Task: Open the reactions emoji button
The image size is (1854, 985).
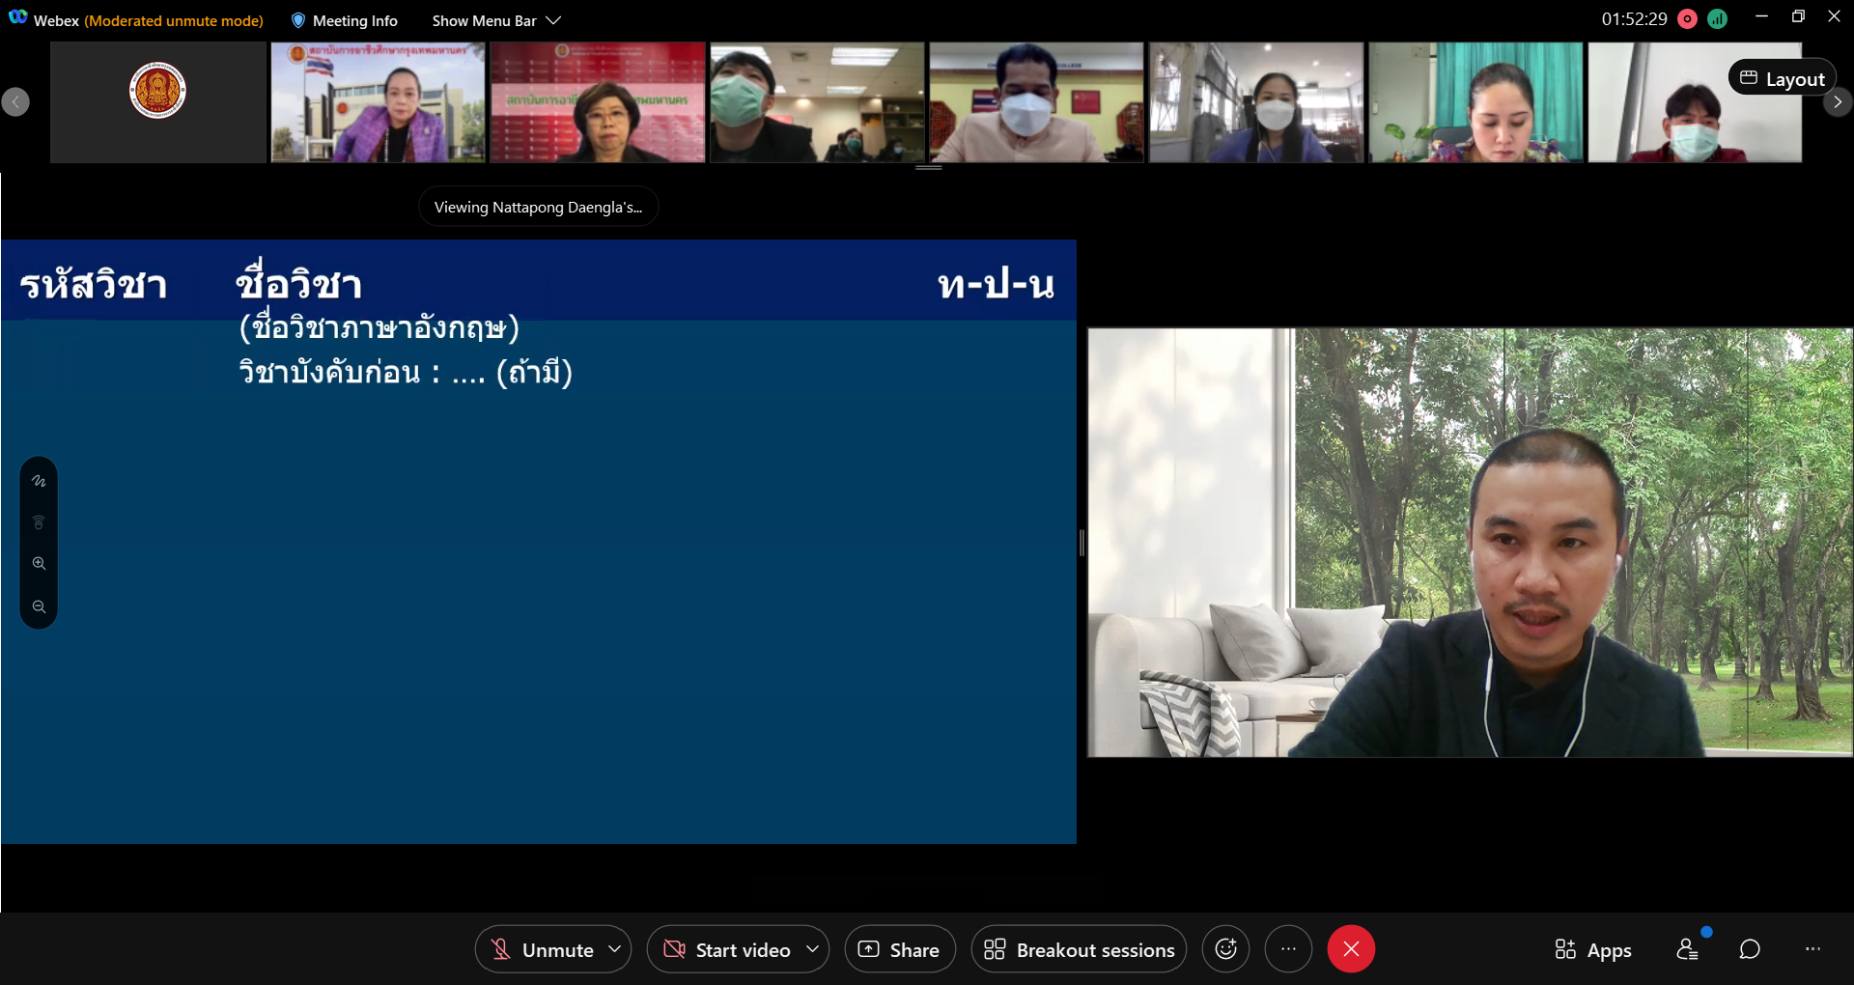Action: tap(1225, 949)
